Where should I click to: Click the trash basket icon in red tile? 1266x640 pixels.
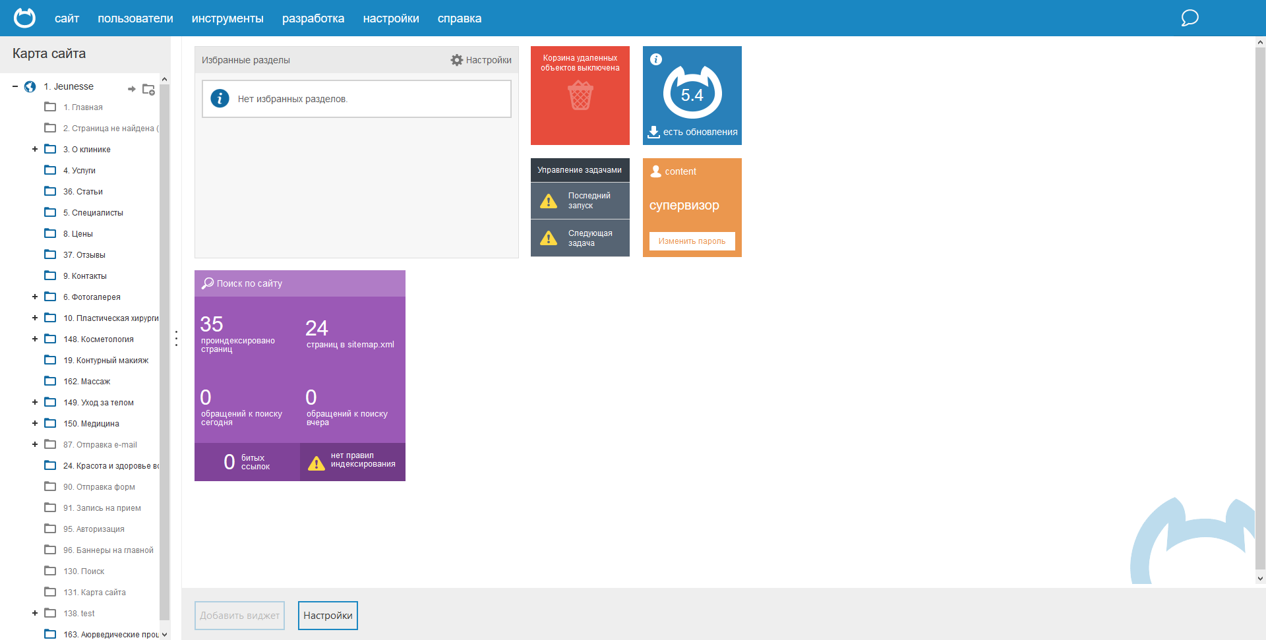point(580,95)
